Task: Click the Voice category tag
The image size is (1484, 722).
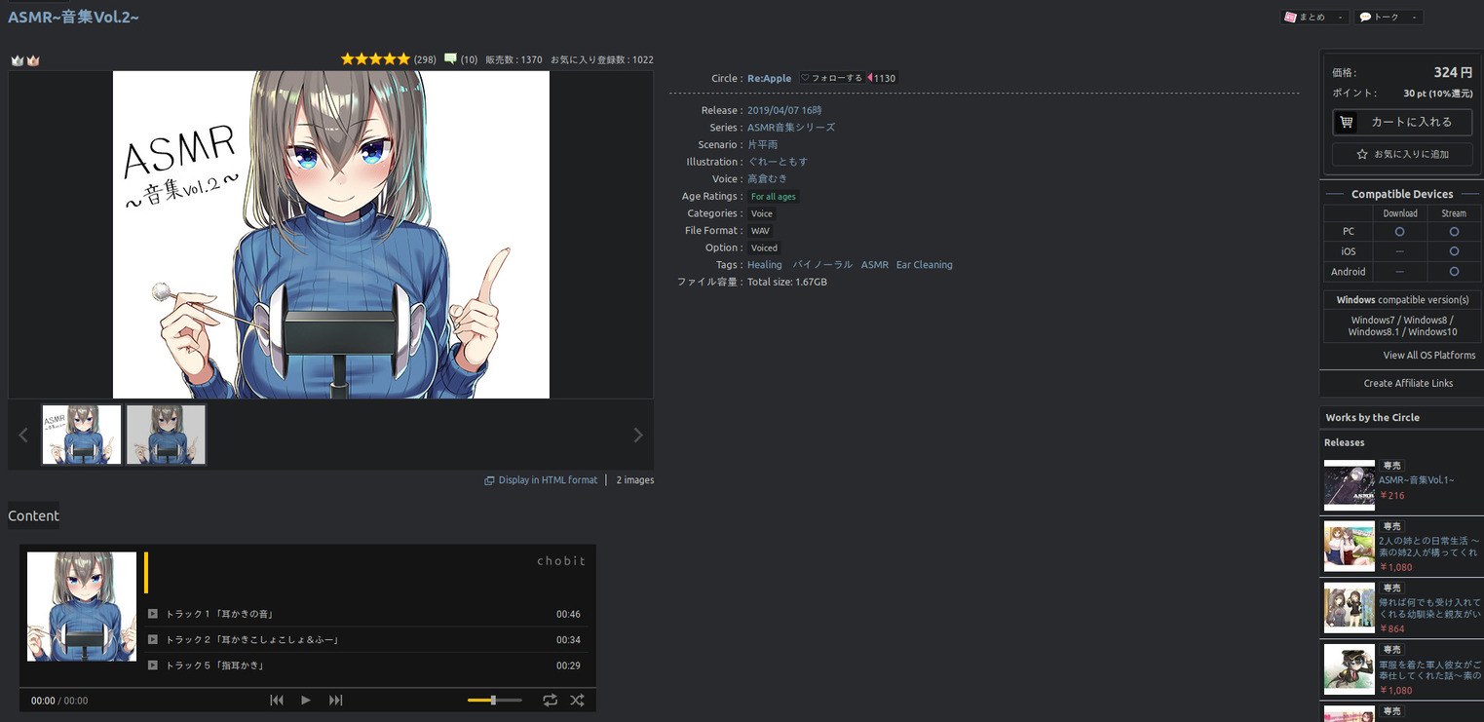Action: pyautogui.click(x=762, y=213)
